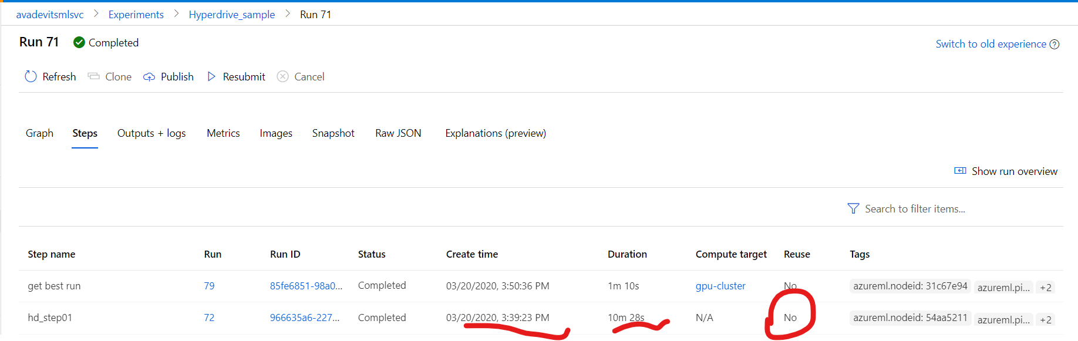Open Run ID 966635a6-227... link

click(x=305, y=318)
